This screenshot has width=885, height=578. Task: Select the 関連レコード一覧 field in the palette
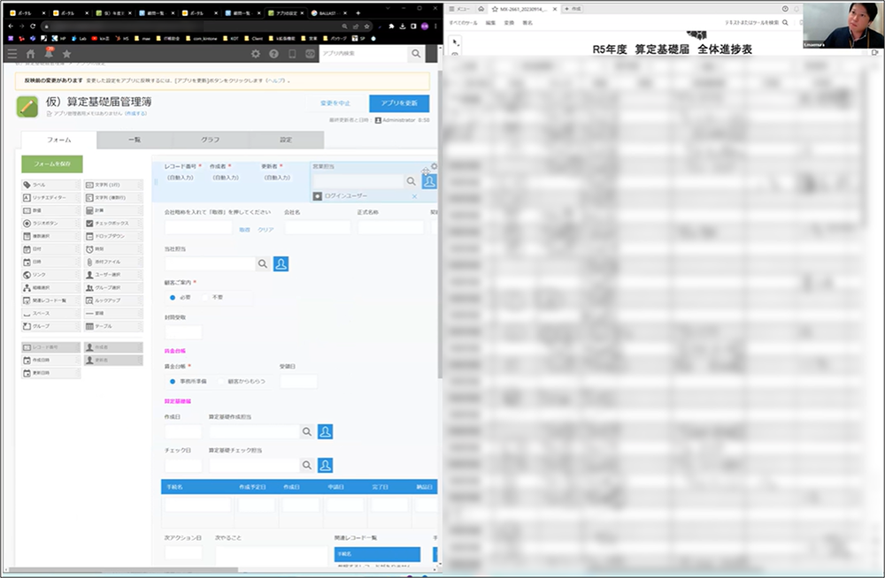[50, 300]
